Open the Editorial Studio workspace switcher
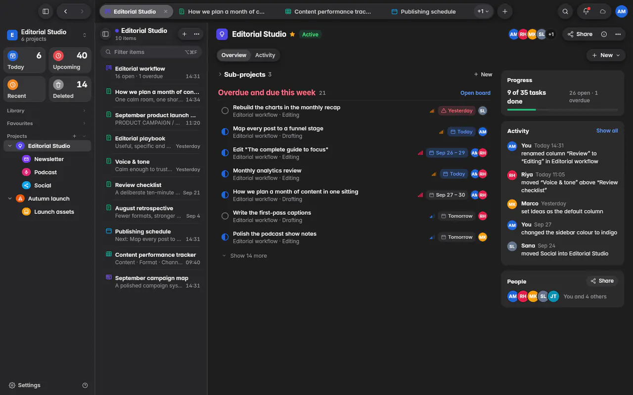 click(x=47, y=35)
